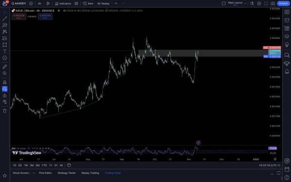This screenshot has height=182, width=291.
Task: Open the 4h interval dropdown
Action: 40,3
